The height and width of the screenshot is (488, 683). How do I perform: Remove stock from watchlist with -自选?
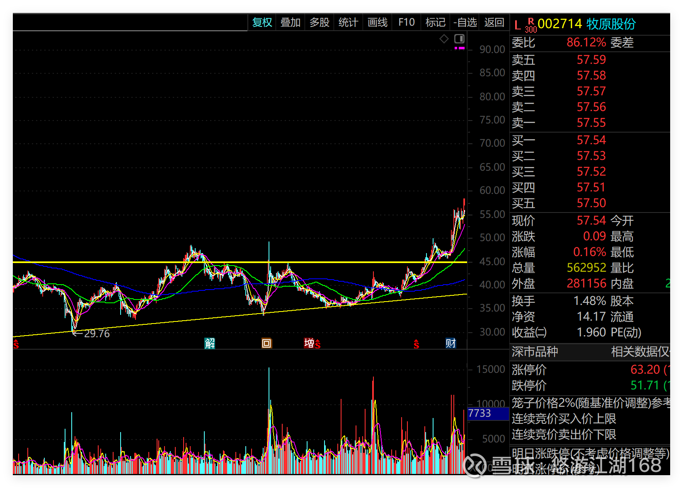(465, 22)
